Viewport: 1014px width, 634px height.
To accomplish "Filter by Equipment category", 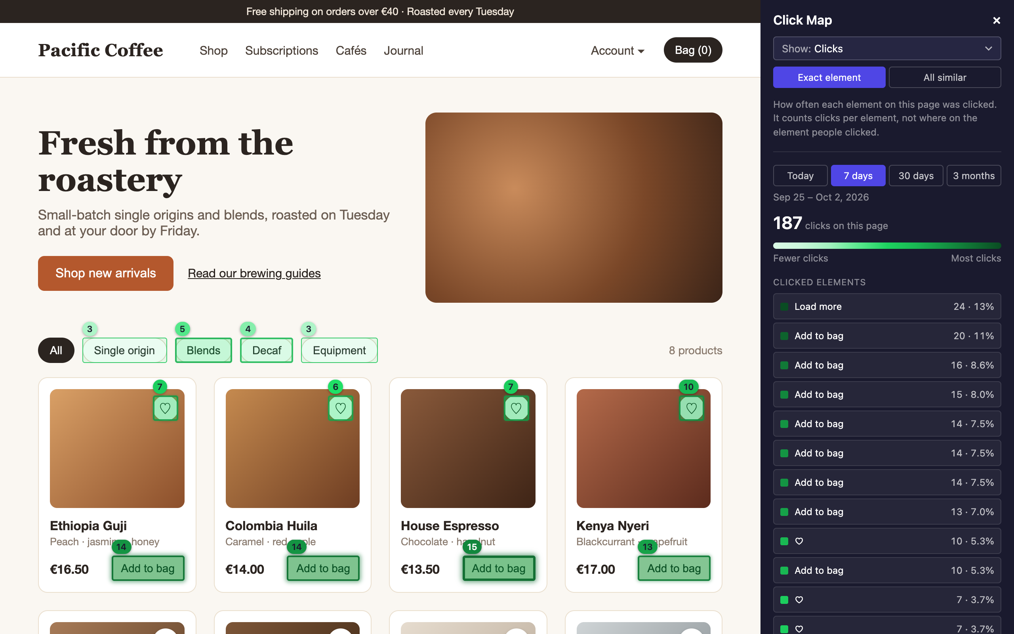I will tap(339, 350).
